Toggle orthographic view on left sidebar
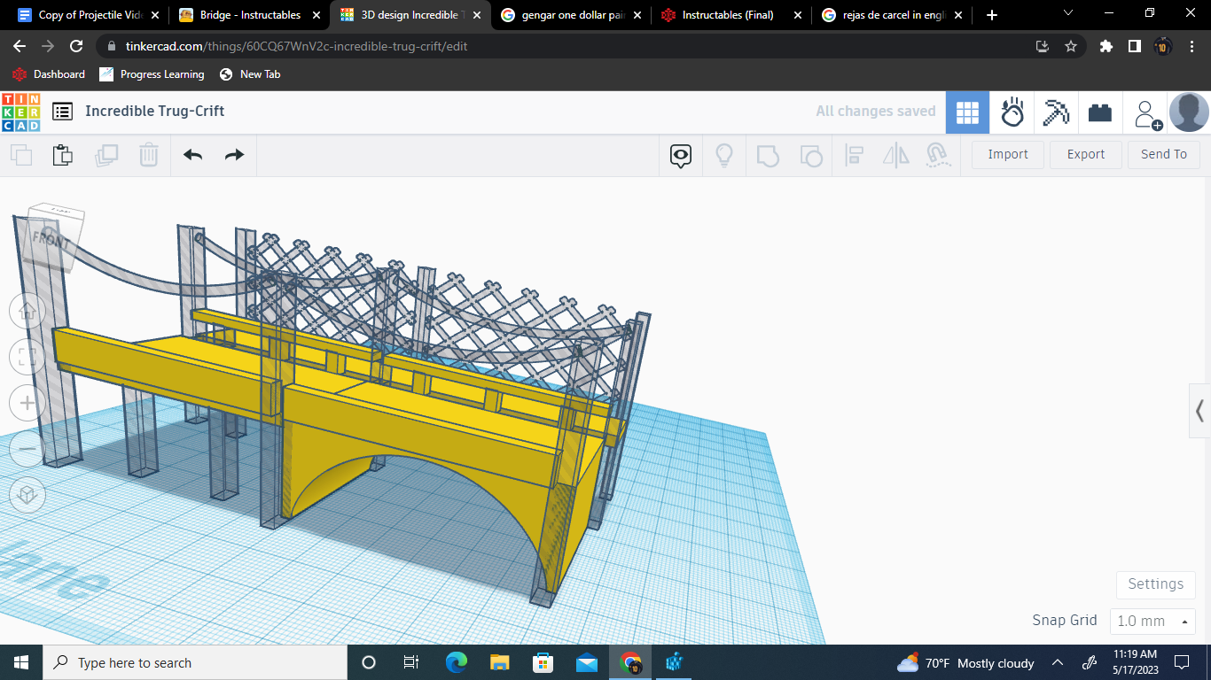The image size is (1211, 680). [x=27, y=495]
